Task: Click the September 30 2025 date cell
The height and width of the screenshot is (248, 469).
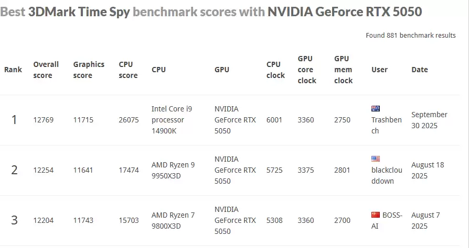Action: [429, 120]
